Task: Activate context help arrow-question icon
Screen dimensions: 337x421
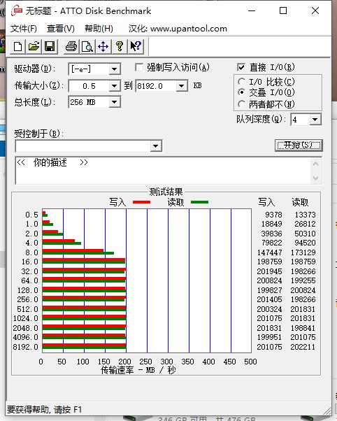Action: [136, 46]
